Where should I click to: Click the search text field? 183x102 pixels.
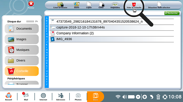[104, 13]
